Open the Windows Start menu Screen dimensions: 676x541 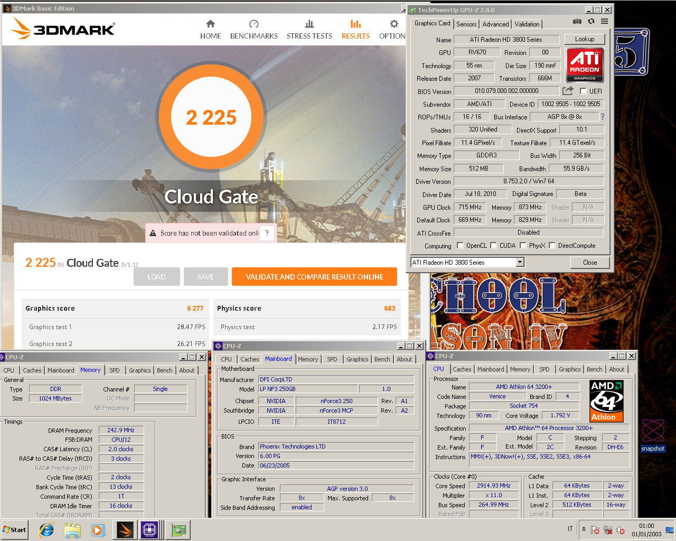pyautogui.click(x=15, y=530)
